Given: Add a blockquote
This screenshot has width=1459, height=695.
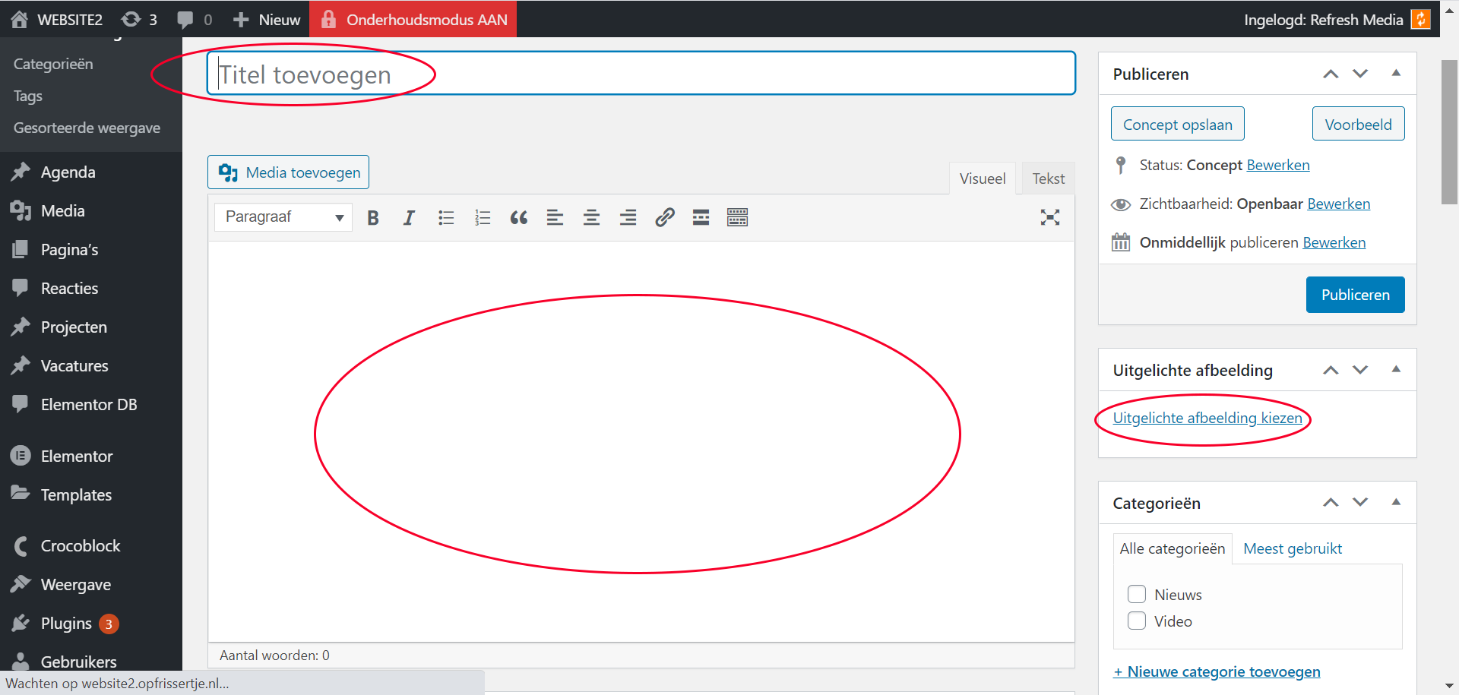Looking at the screenshot, I should pos(519,218).
